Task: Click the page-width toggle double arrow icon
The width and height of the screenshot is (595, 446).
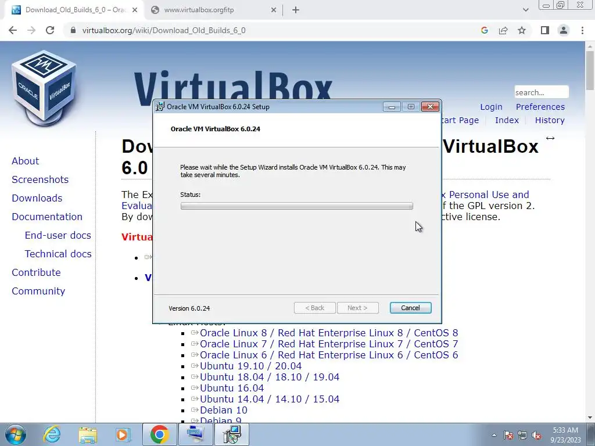Action: pyautogui.click(x=550, y=138)
